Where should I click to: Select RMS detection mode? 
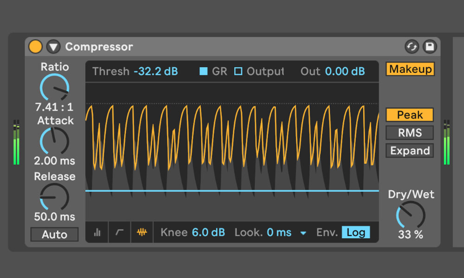[x=410, y=133]
